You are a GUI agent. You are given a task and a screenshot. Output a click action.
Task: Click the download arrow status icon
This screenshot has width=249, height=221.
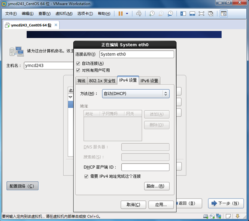[237, 216]
